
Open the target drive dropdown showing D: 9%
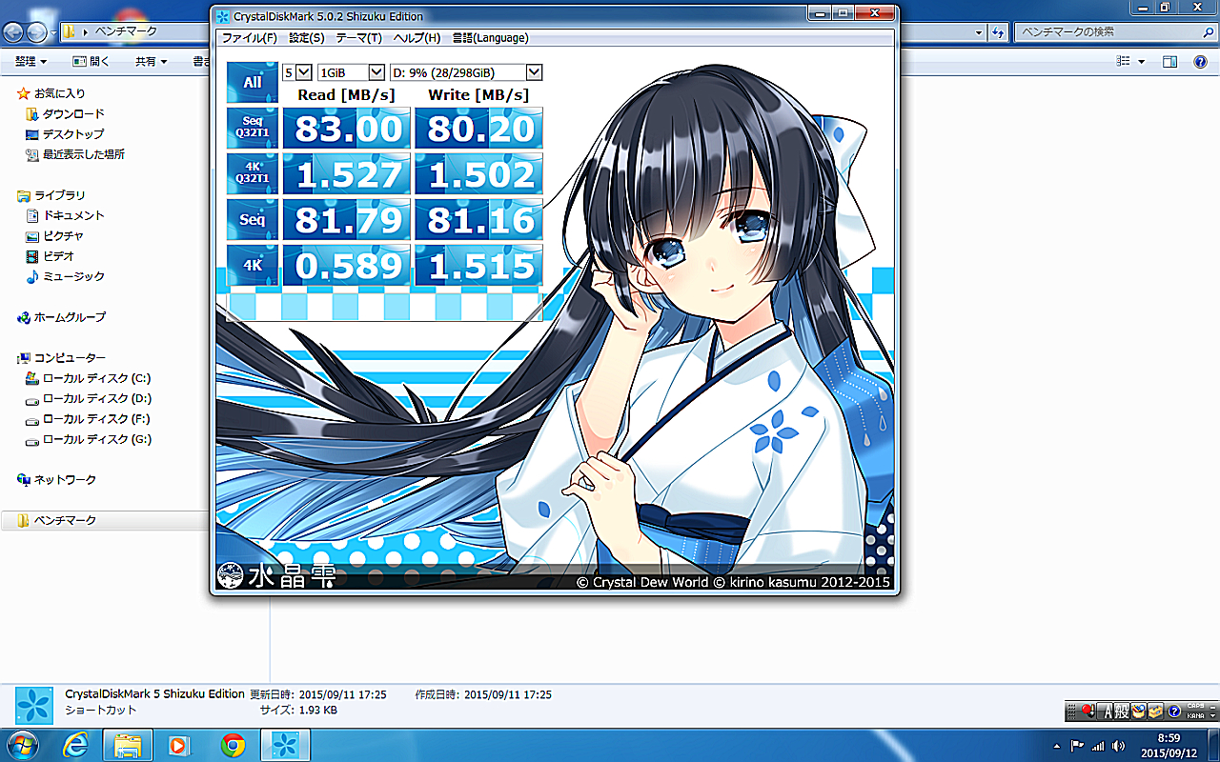coord(466,72)
